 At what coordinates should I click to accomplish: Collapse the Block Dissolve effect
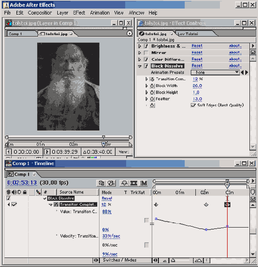coord(140,66)
